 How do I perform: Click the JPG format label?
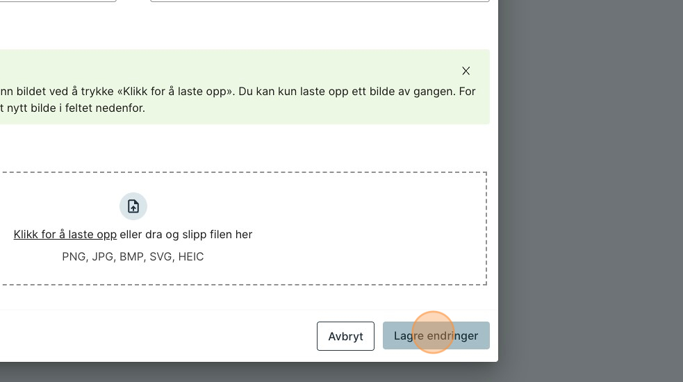coord(103,257)
